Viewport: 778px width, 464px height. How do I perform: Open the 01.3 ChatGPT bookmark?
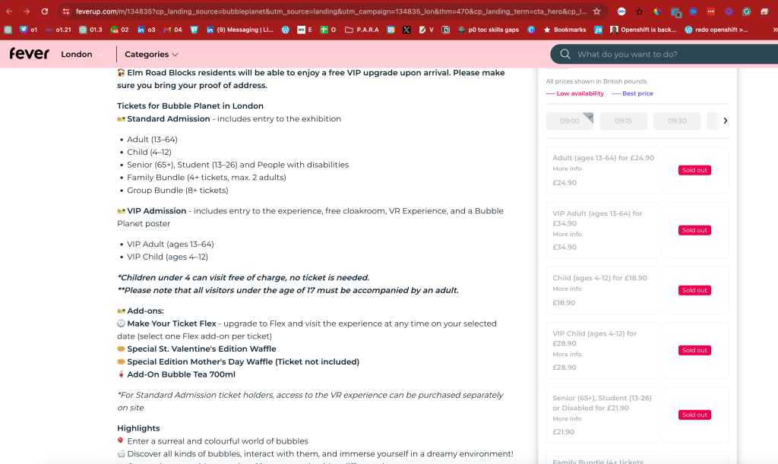click(x=91, y=30)
